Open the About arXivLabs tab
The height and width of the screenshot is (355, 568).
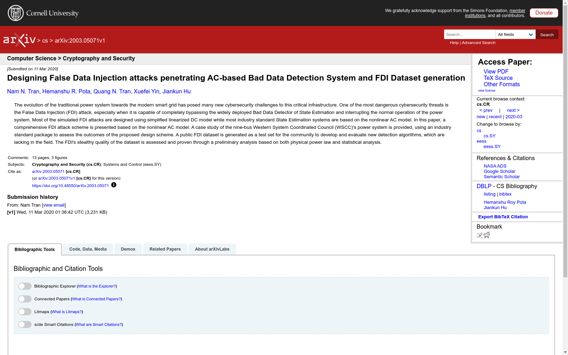tap(212, 249)
